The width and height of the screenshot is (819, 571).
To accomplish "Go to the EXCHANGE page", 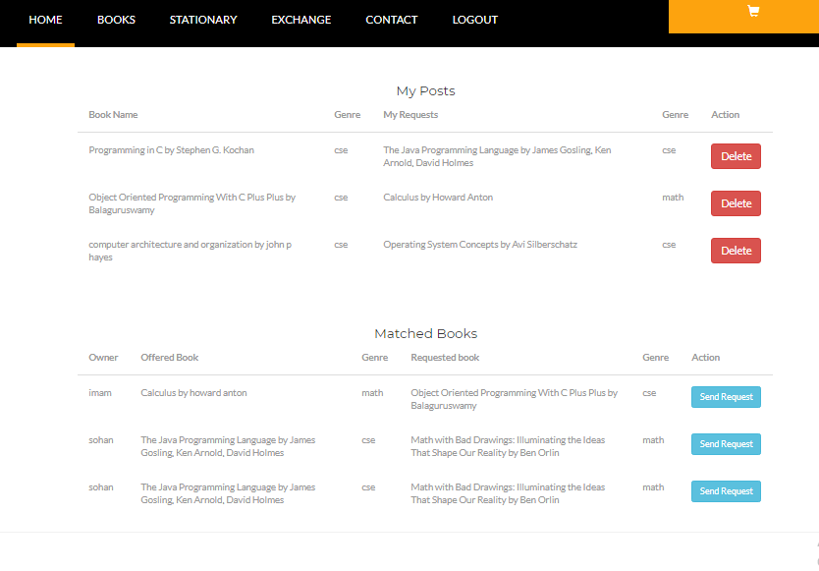I will [x=300, y=19].
